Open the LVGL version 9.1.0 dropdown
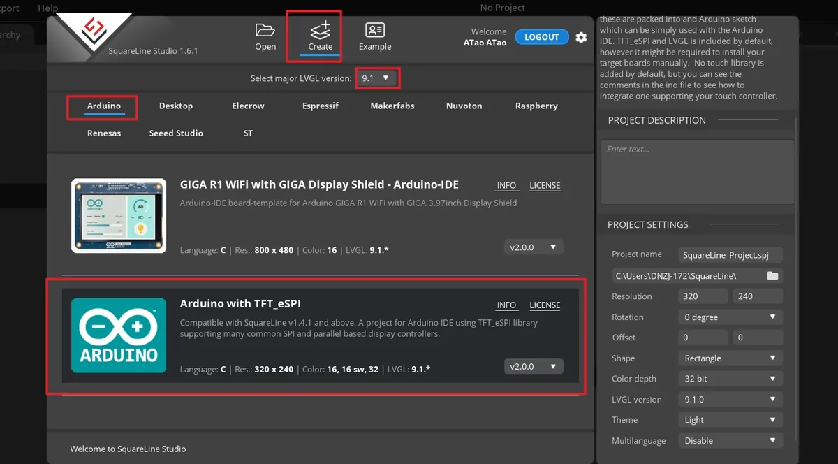 (730, 400)
